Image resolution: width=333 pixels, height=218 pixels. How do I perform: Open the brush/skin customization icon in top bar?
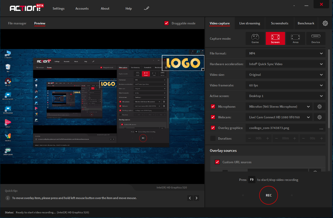click(x=147, y=8)
